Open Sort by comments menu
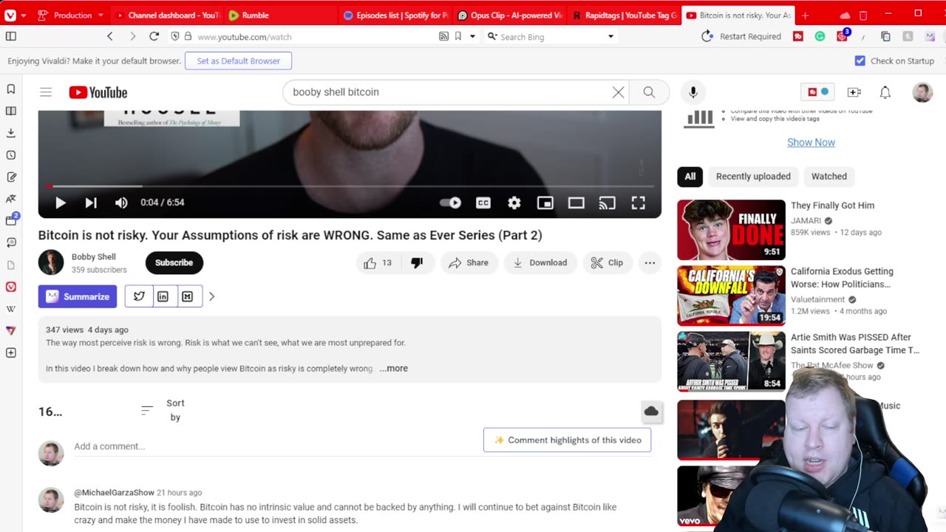The height and width of the screenshot is (532, 946). click(163, 410)
